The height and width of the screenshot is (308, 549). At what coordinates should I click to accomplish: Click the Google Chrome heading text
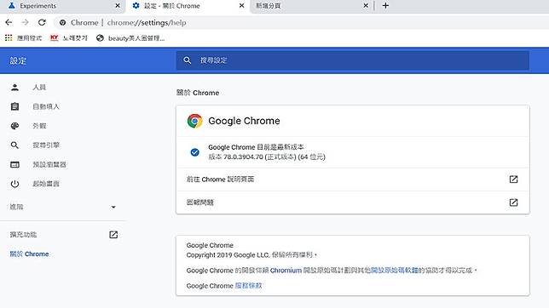tap(244, 121)
